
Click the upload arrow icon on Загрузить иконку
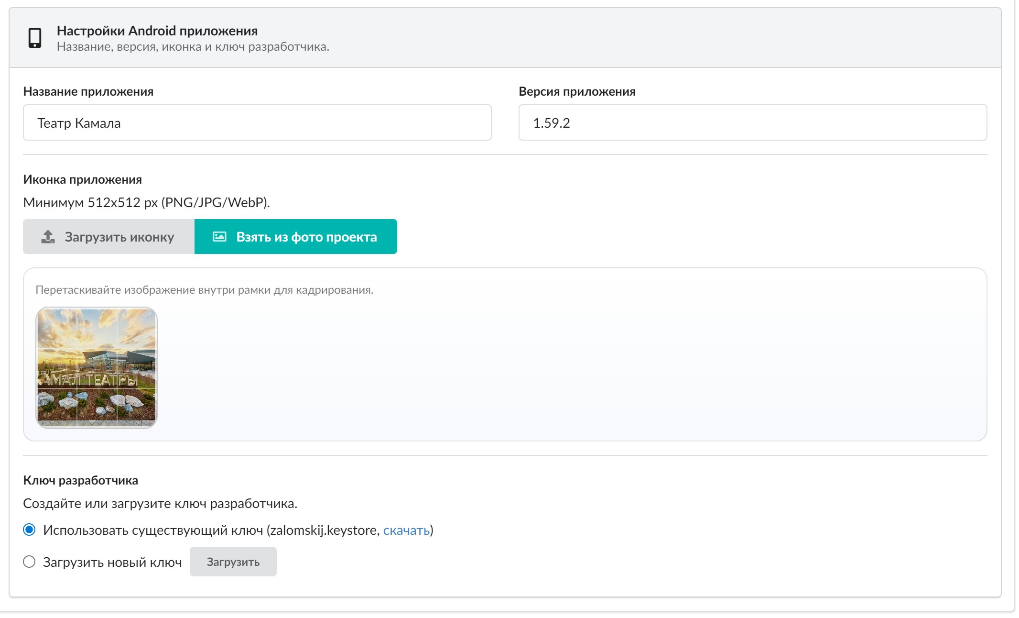coord(48,237)
